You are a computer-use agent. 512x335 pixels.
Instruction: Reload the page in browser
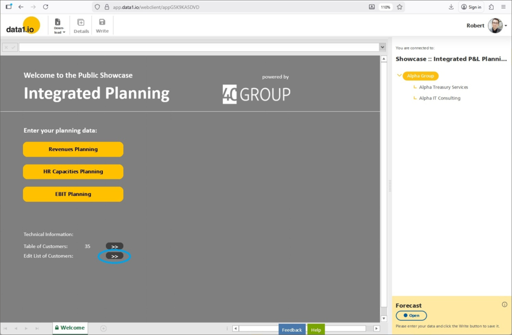coord(46,7)
